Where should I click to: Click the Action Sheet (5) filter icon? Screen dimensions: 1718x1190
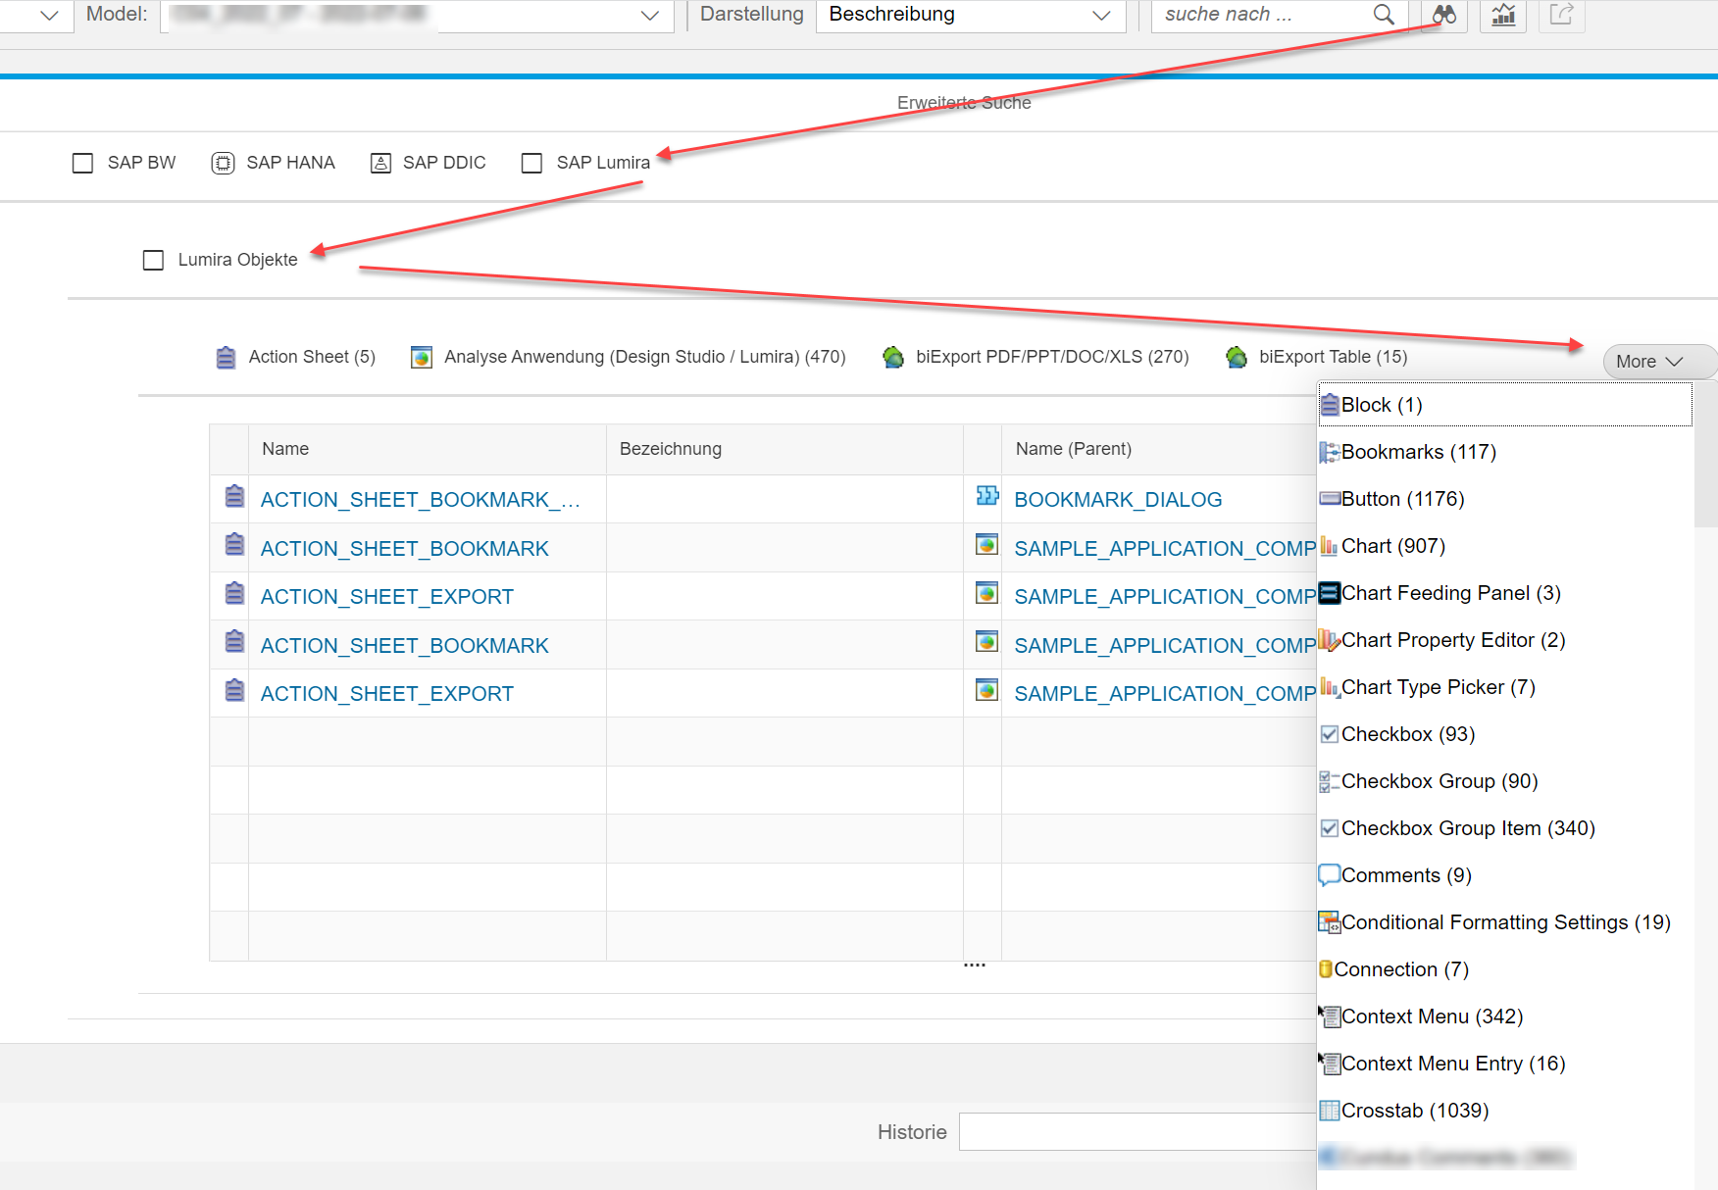226,358
